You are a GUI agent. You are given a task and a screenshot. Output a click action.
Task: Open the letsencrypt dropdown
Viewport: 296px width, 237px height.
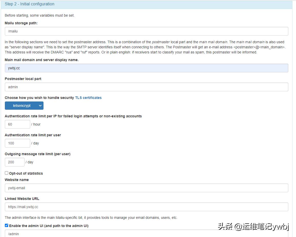click(x=24, y=106)
